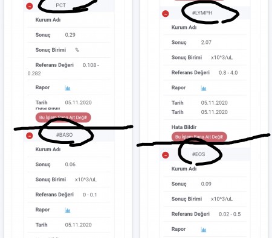Click the #BASO reference range 0 - 0.1
The width and height of the screenshot is (272, 238).
(x=90, y=195)
